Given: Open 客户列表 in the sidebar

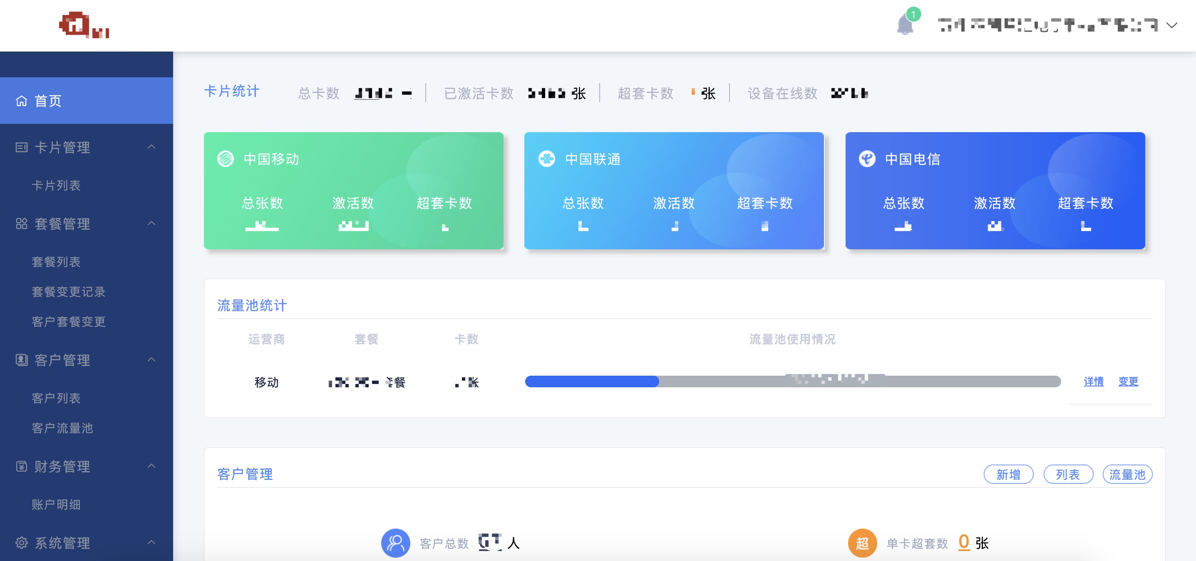Looking at the screenshot, I should click(56, 398).
